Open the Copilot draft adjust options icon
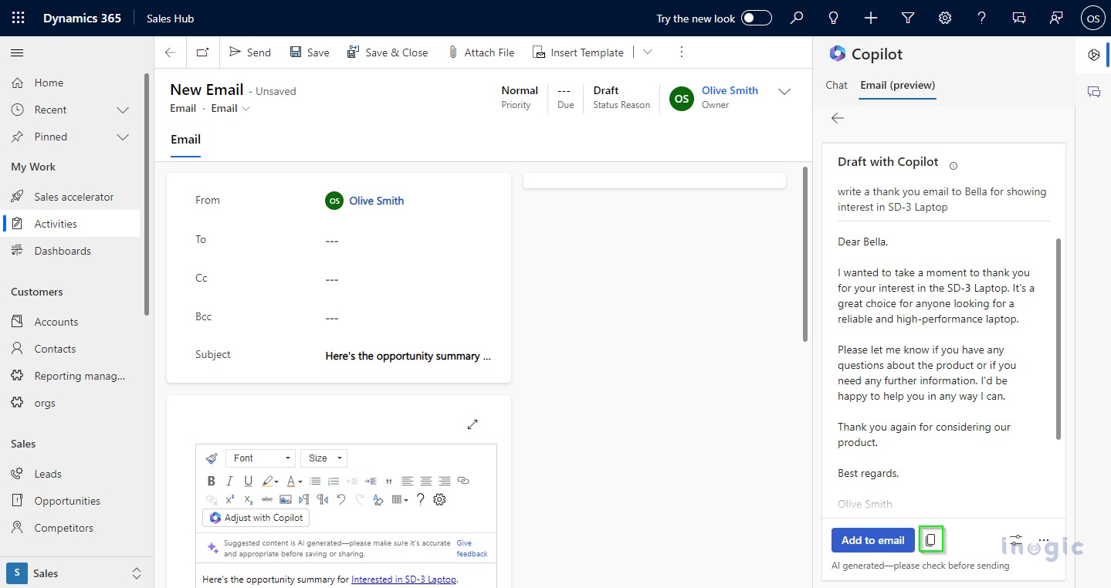The width and height of the screenshot is (1111, 588). tap(1016, 540)
